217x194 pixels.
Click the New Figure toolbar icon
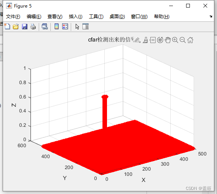click(7, 26)
